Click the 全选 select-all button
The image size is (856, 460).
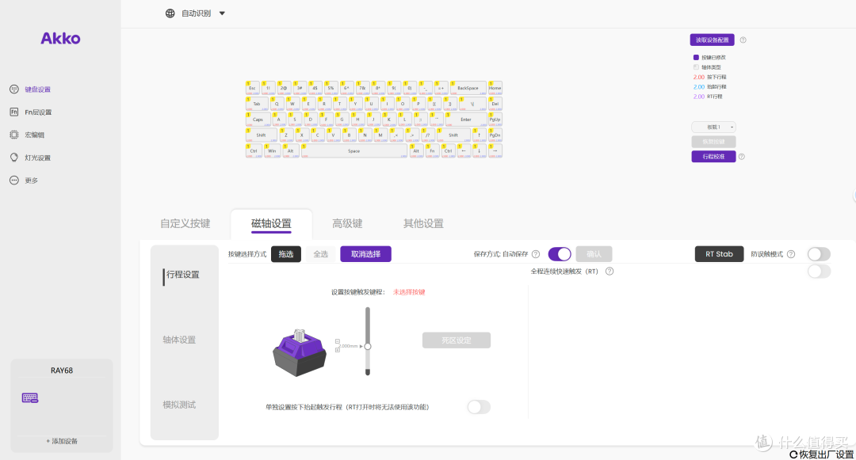(x=321, y=254)
